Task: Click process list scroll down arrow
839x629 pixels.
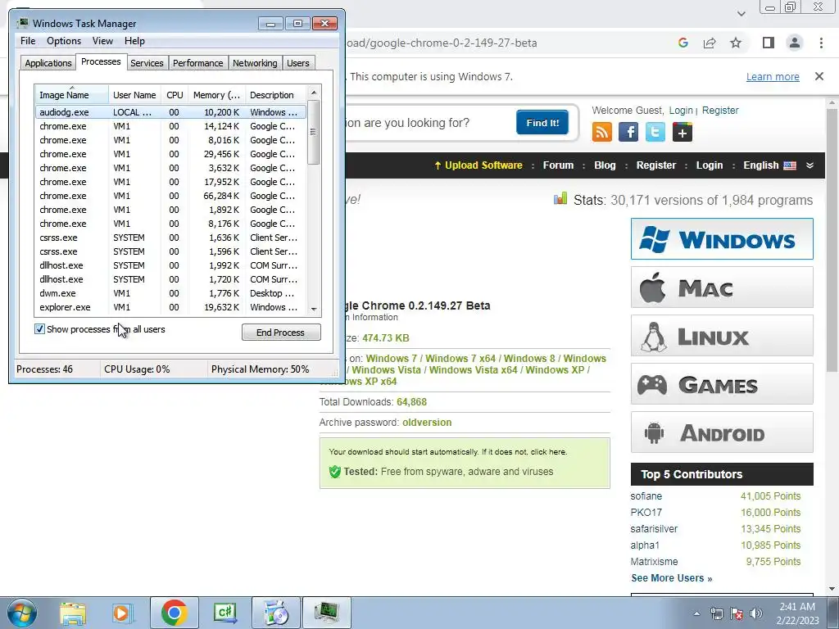Action: click(314, 309)
